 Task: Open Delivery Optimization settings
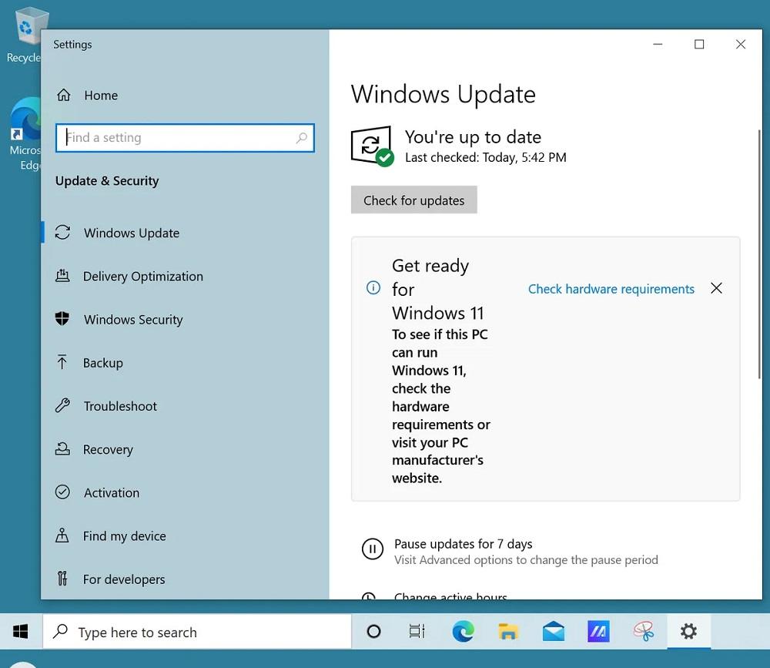[142, 277]
